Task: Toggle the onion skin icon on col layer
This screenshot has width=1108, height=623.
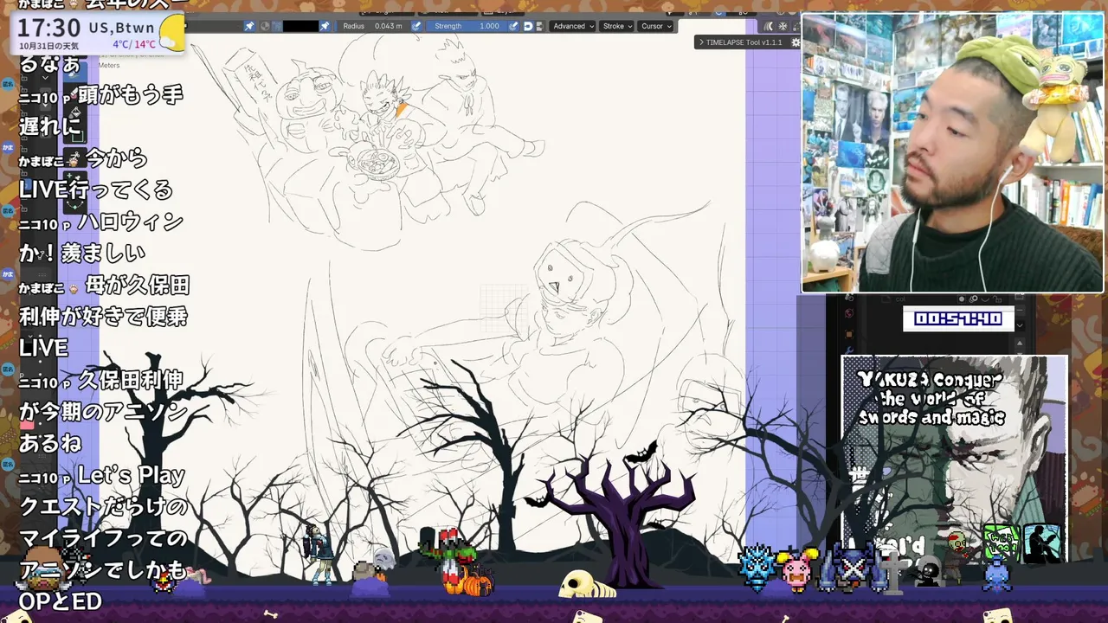Action: (x=973, y=299)
